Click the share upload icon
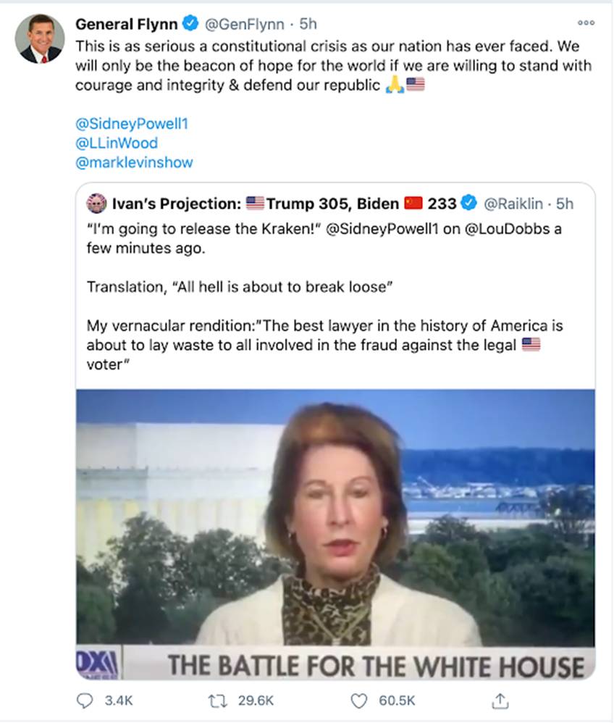The image size is (614, 723). click(x=499, y=701)
